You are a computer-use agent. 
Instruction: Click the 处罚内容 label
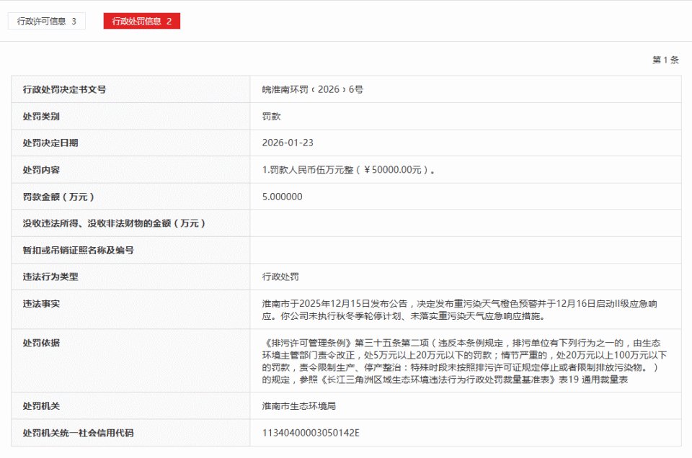click(x=41, y=170)
